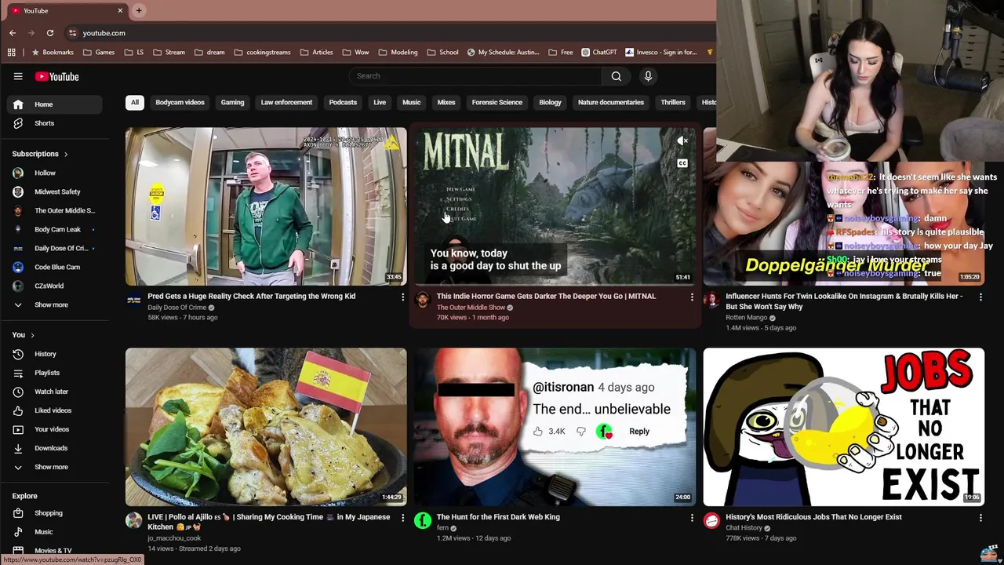Open The Outer Middle Show channel link

(471, 308)
